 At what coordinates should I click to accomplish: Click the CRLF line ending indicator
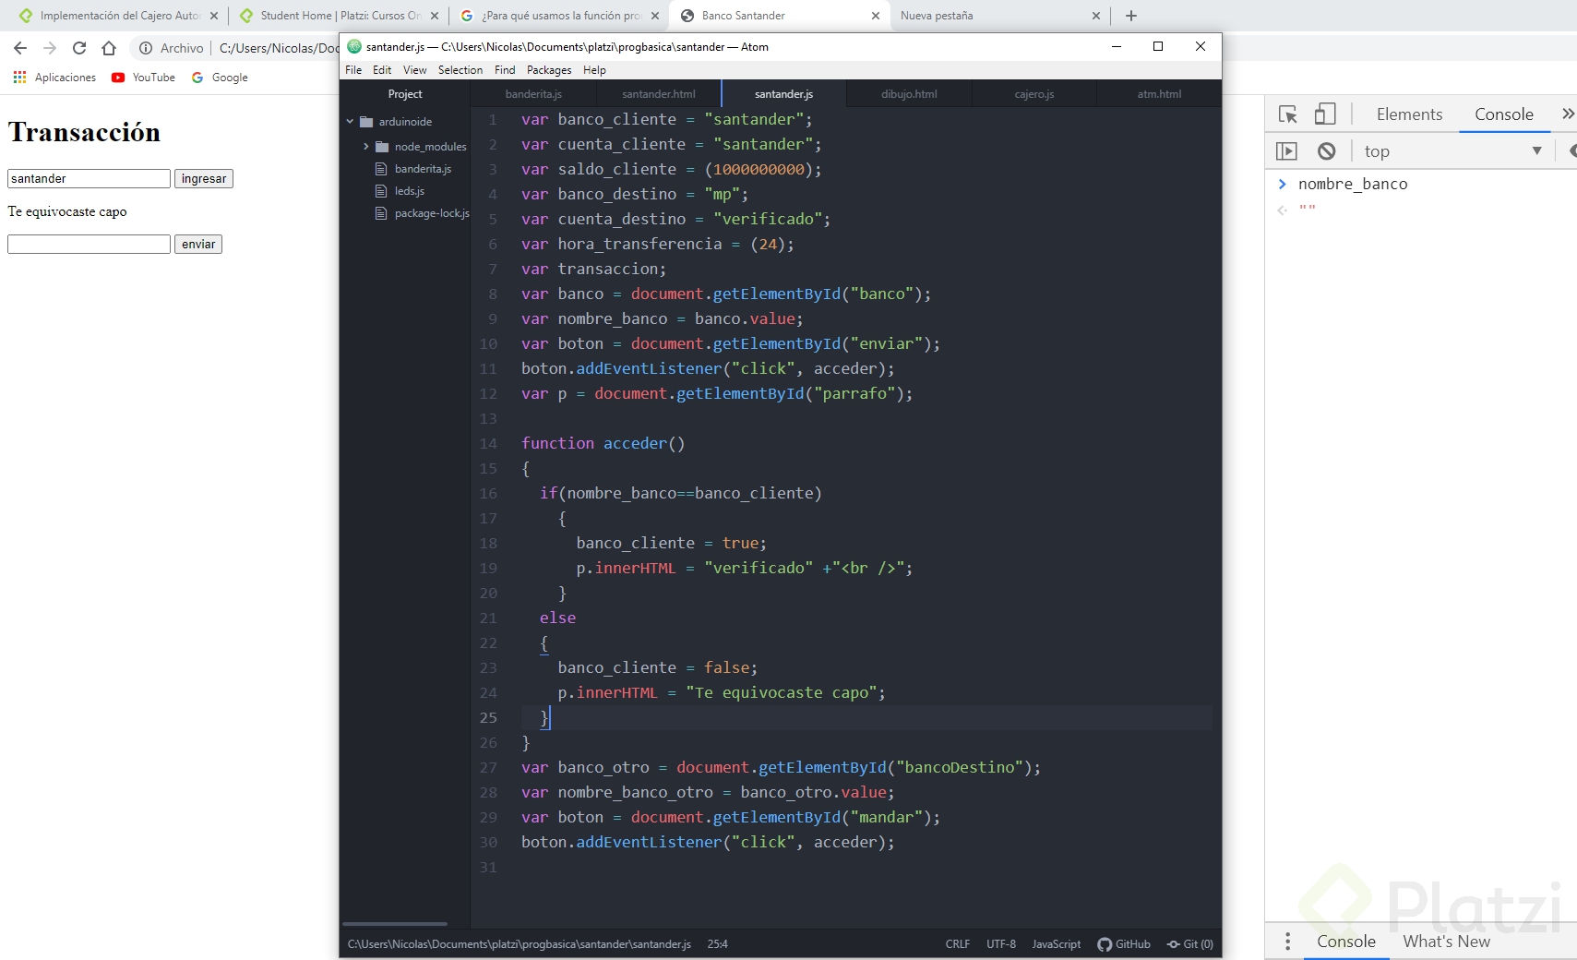pos(958,944)
